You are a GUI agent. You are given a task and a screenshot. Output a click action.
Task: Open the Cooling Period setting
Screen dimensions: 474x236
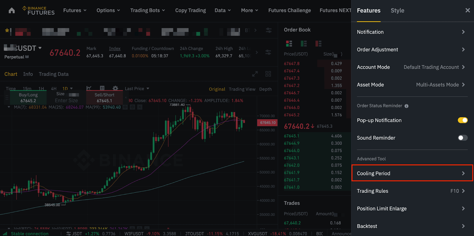412,173
